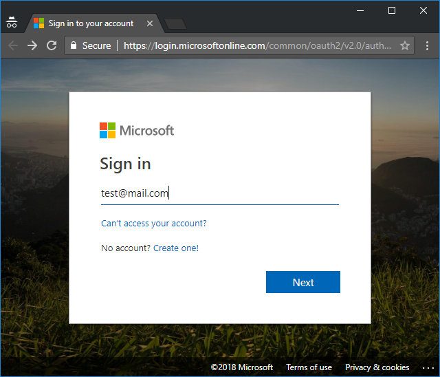Click the Microsoft logo

tap(137, 131)
